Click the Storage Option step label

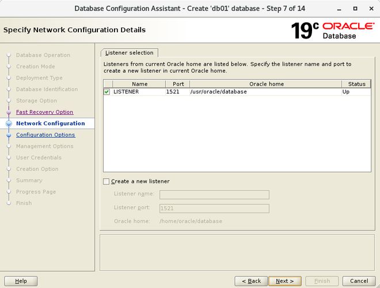37,101
